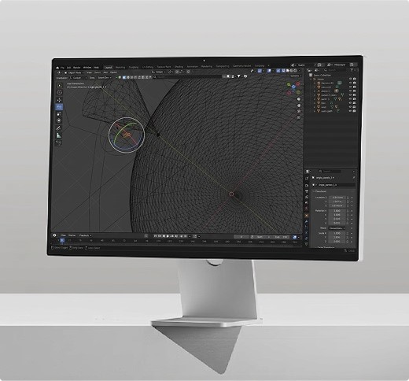Open the Options dropdown in viewport

295,76
